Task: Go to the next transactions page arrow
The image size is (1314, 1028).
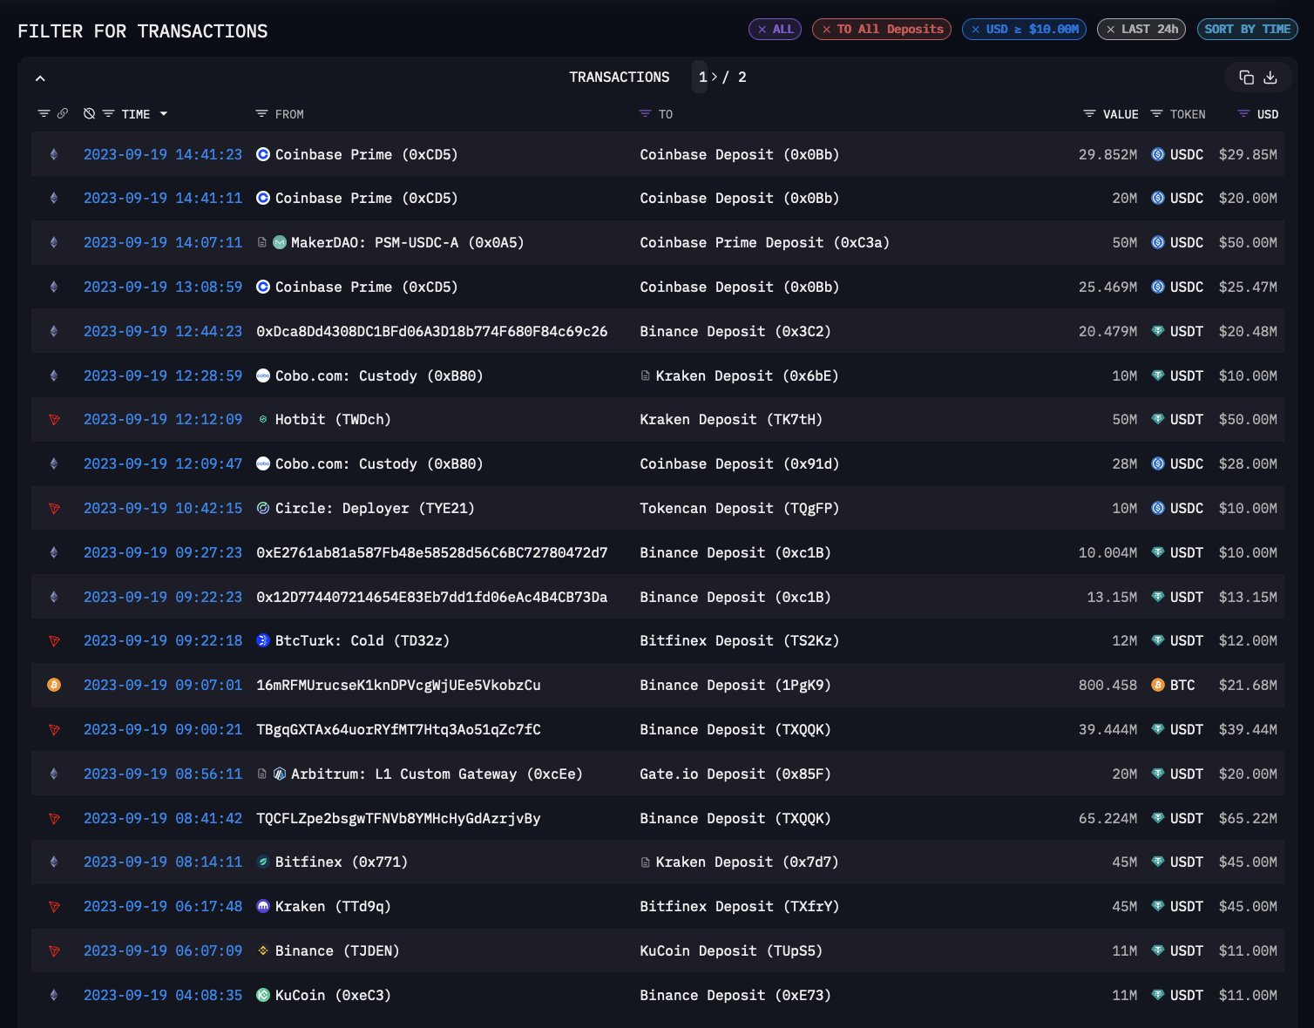Action: click(715, 77)
